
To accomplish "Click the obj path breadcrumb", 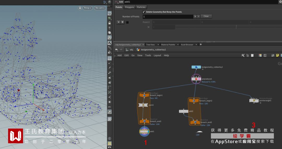I will click(x=131, y=50).
